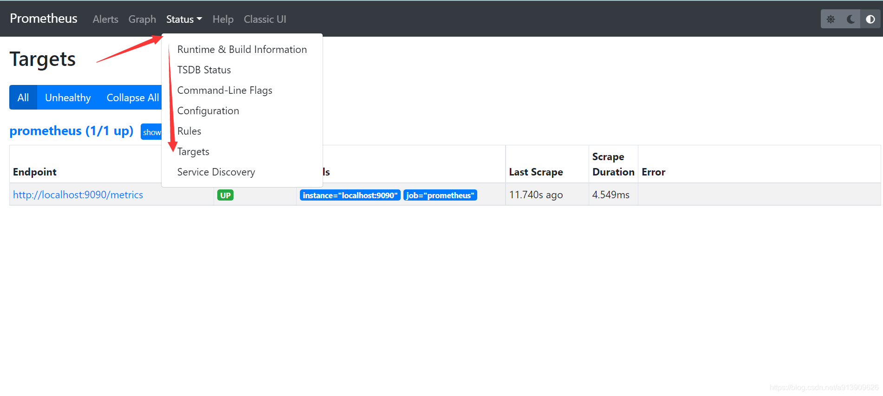Image resolution: width=883 pixels, height=396 pixels.
Task: Click the Collapse All button
Action: click(132, 97)
